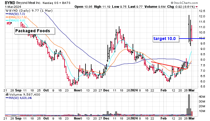
Task: Click the Open 10.85 value
Action: click(83, 7)
